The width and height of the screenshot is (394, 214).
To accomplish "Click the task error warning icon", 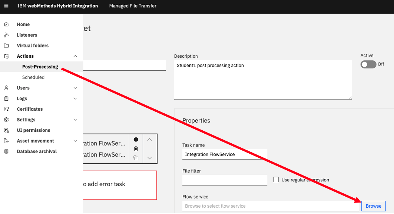I will click(x=136, y=140).
